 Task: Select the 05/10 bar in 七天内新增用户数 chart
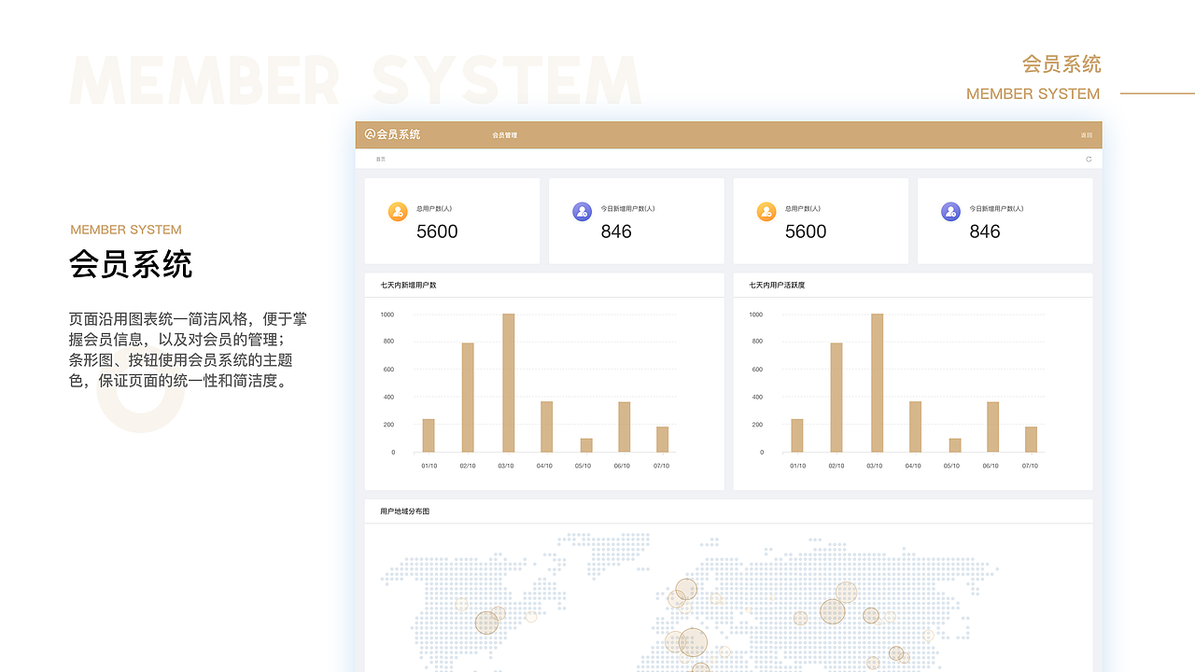point(586,445)
